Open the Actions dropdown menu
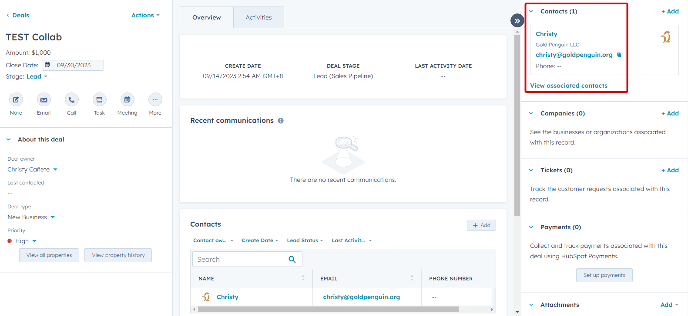Screen dimensions: 688x316 pyautogui.click(x=145, y=15)
